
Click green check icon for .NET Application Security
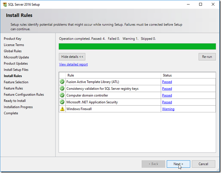pyautogui.click(x=62, y=102)
